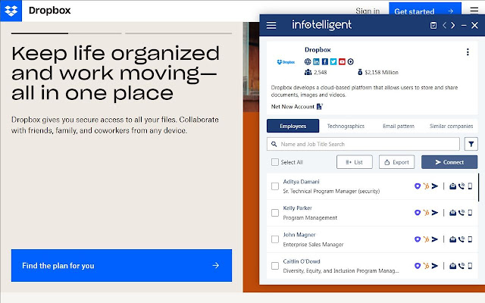The image size is (485, 303).
Task: Reveal direct phone for Aditya Damani
Action: click(x=462, y=186)
